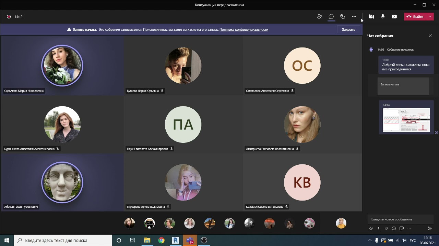Click the muted mic icon beside Дмитриева Елизавета Валентиновна
Screen dimensions: 439x246
point(297,149)
